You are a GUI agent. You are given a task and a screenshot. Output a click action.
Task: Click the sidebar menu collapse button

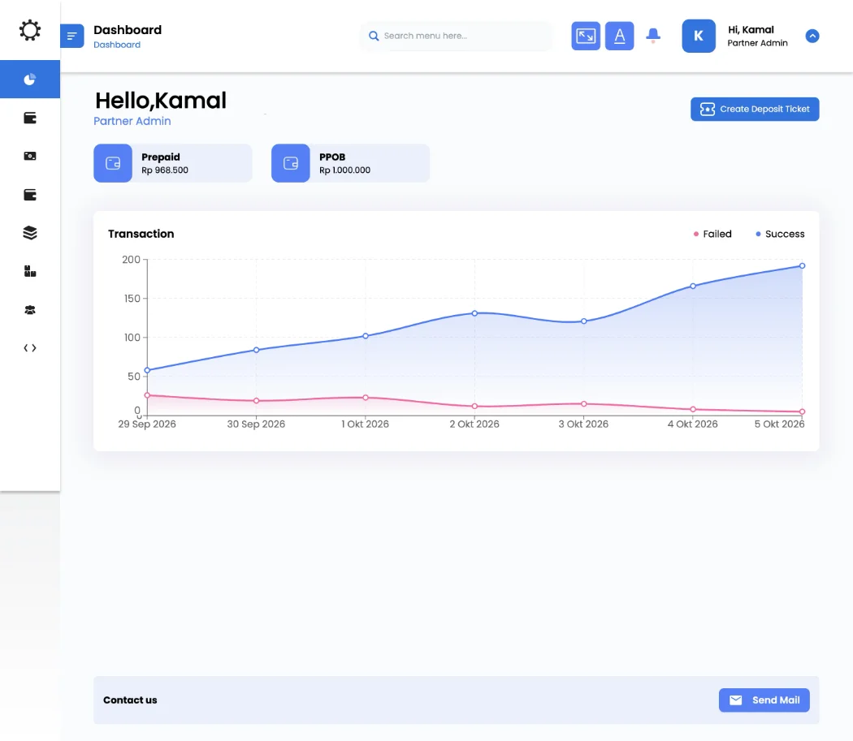point(71,36)
